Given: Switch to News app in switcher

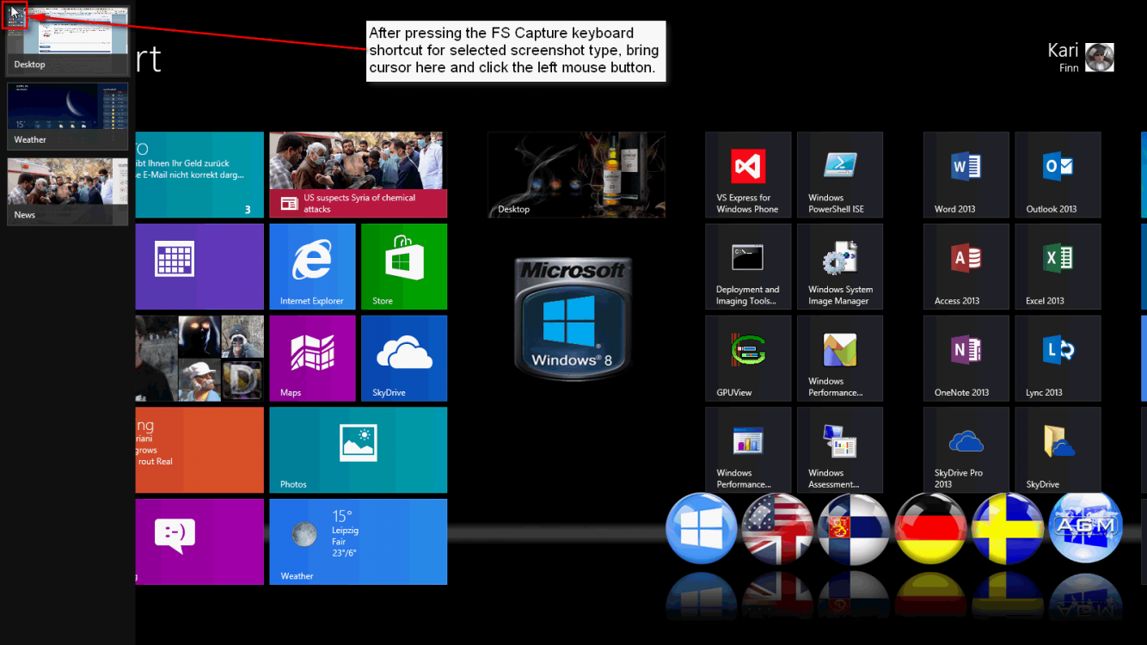Looking at the screenshot, I should coord(67,192).
